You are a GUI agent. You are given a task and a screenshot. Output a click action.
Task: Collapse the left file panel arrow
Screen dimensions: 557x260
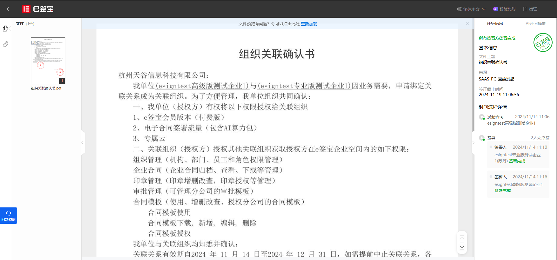pos(83,143)
